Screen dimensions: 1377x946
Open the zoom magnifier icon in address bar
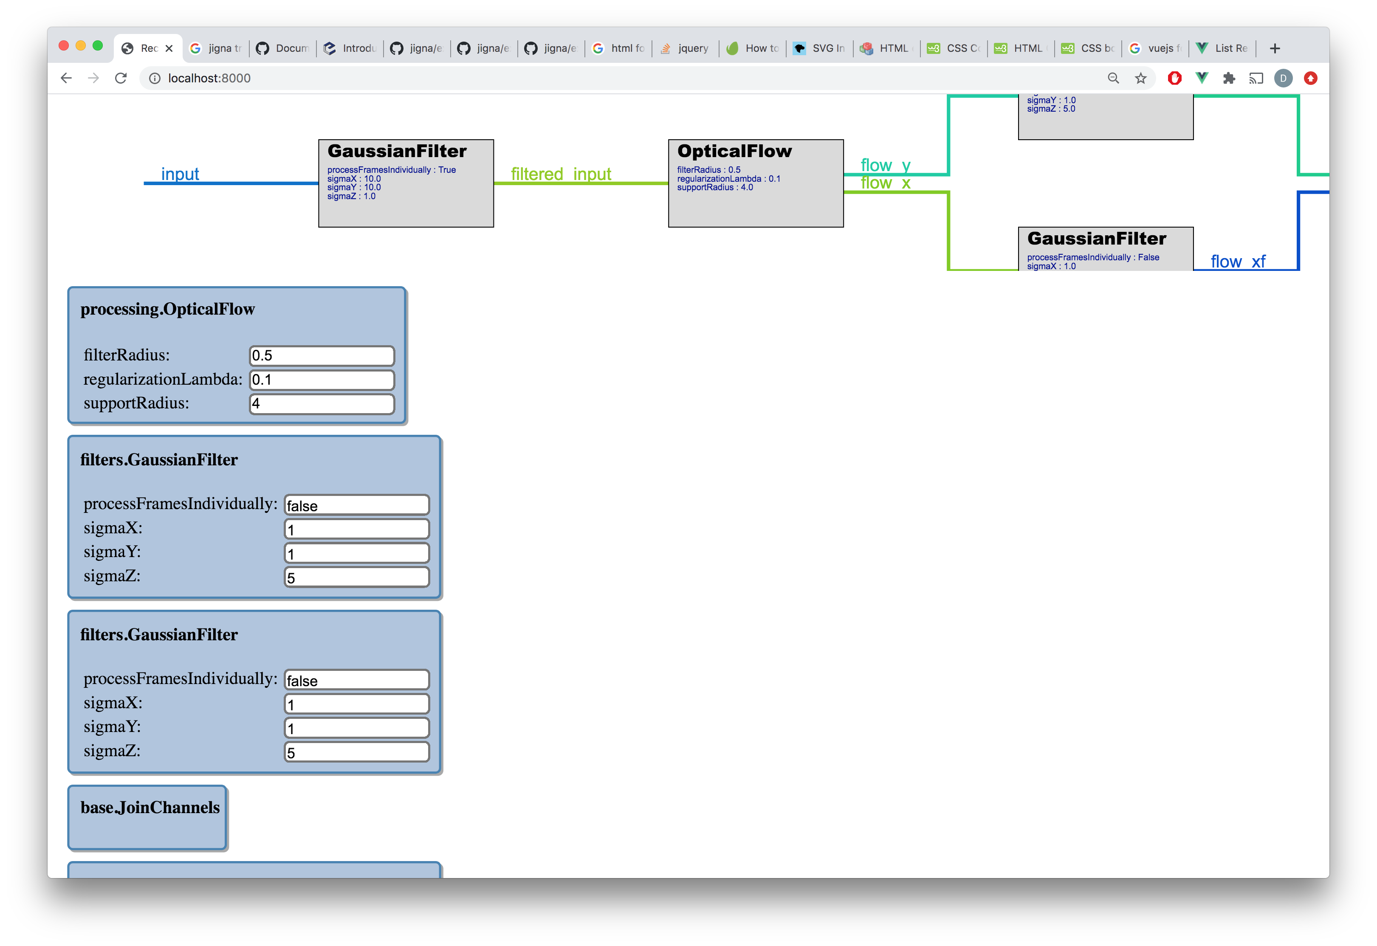click(1113, 78)
